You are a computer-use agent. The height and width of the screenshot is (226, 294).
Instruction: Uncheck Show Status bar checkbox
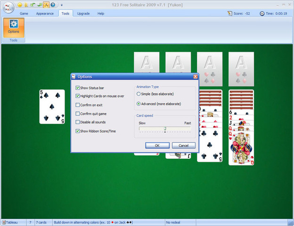point(78,88)
